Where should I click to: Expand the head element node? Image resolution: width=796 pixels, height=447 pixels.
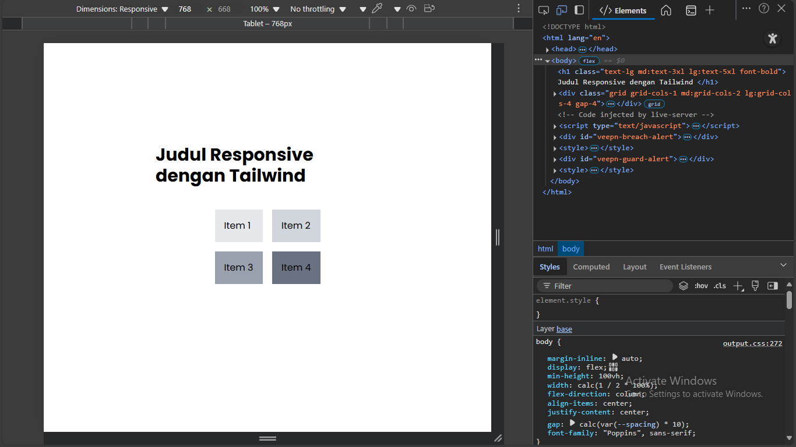(548, 49)
